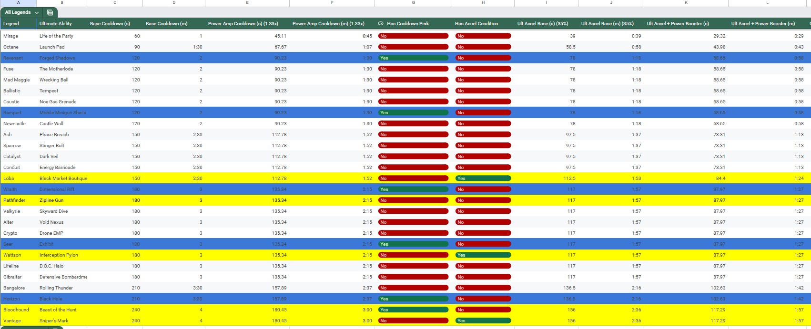Click the 45.11 Power Amp cell

(x=247, y=36)
